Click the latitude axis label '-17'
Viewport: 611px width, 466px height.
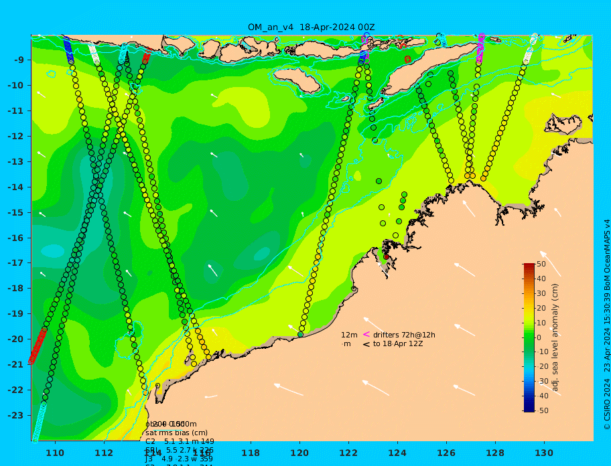[x=16, y=262]
